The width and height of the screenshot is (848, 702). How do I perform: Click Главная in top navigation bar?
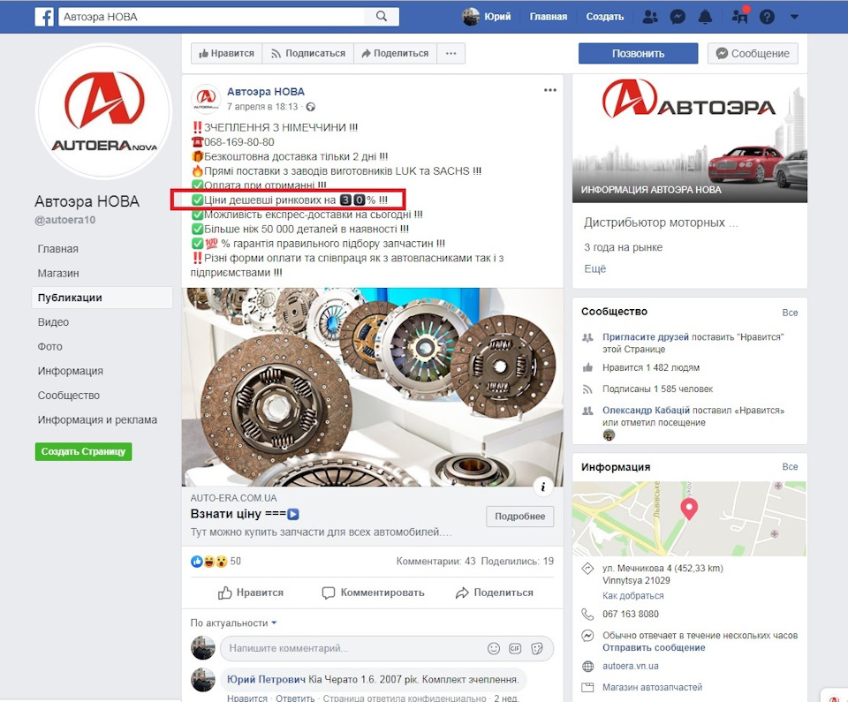[549, 17]
